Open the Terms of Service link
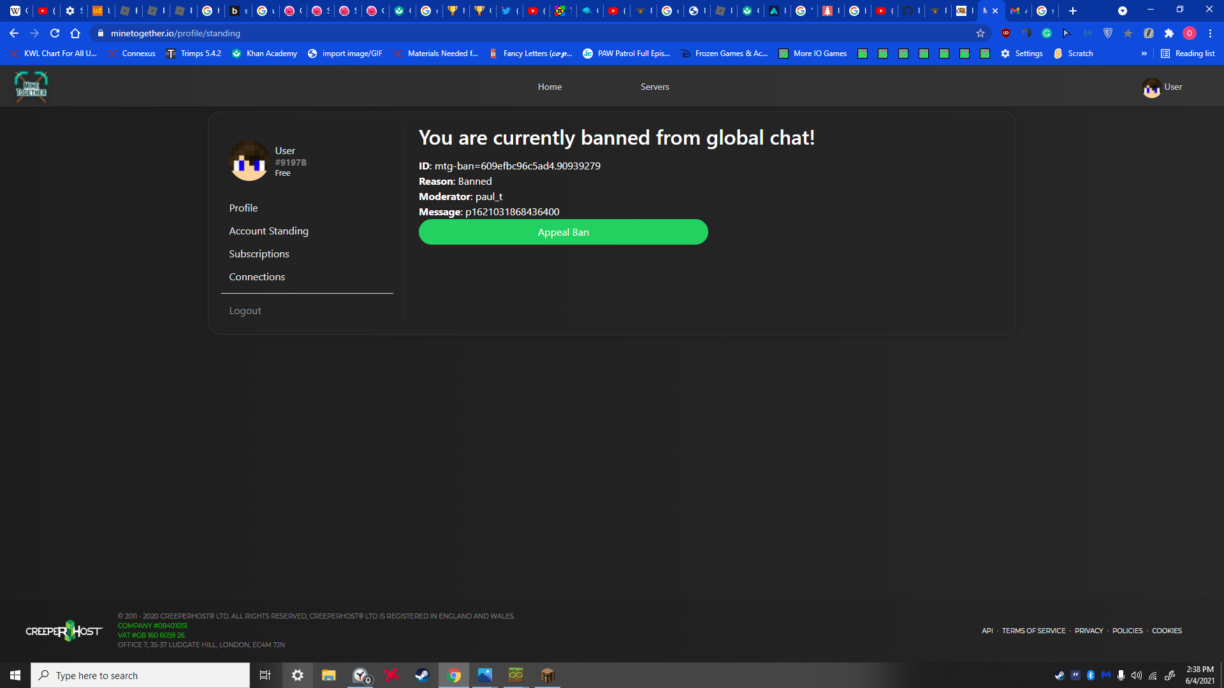The image size is (1224, 688). 1033,630
